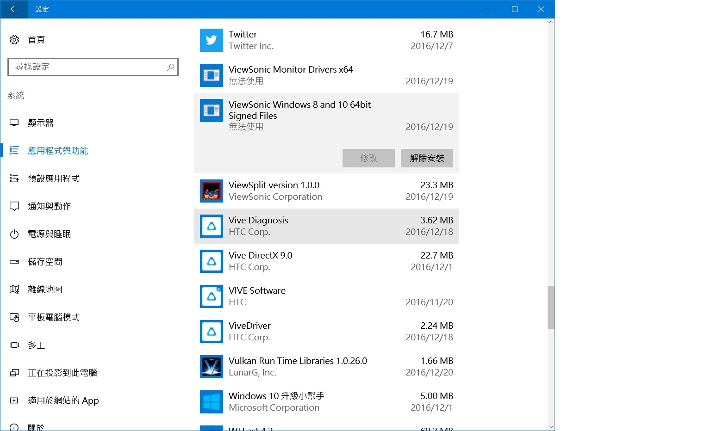Image resolution: width=711 pixels, height=431 pixels.
Task: Click the 電源與睡眠 power icon
Action: pyautogui.click(x=14, y=234)
